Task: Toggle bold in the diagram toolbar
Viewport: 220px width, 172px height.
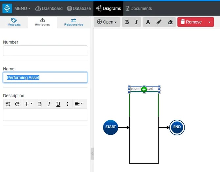Action: pyautogui.click(x=127, y=22)
